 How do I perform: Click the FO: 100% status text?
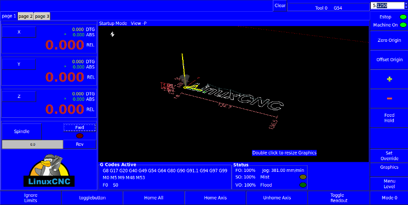pyautogui.click(x=245, y=171)
